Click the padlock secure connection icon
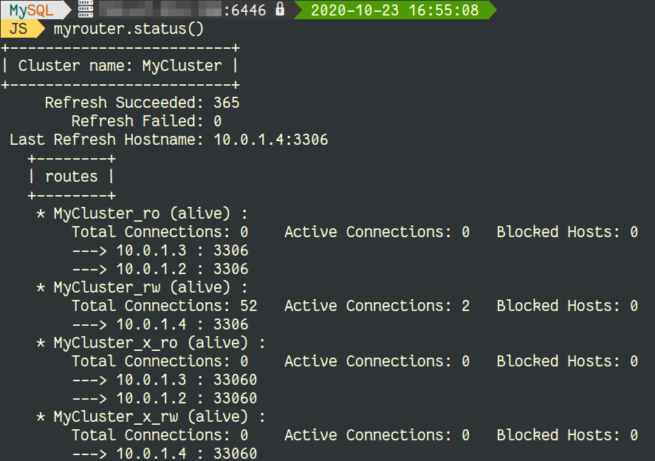This screenshot has height=461, width=655. 280,9
